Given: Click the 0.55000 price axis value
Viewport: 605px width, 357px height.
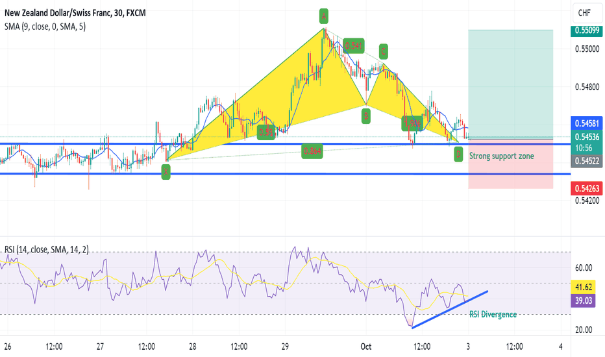Looking at the screenshot, I should (x=587, y=49).
